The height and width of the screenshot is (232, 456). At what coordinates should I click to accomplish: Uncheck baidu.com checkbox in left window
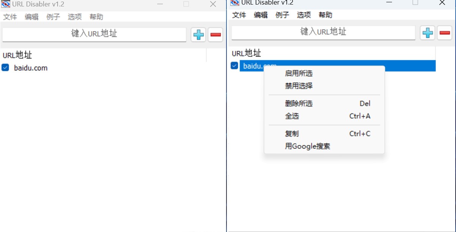[x=5, y=67]
